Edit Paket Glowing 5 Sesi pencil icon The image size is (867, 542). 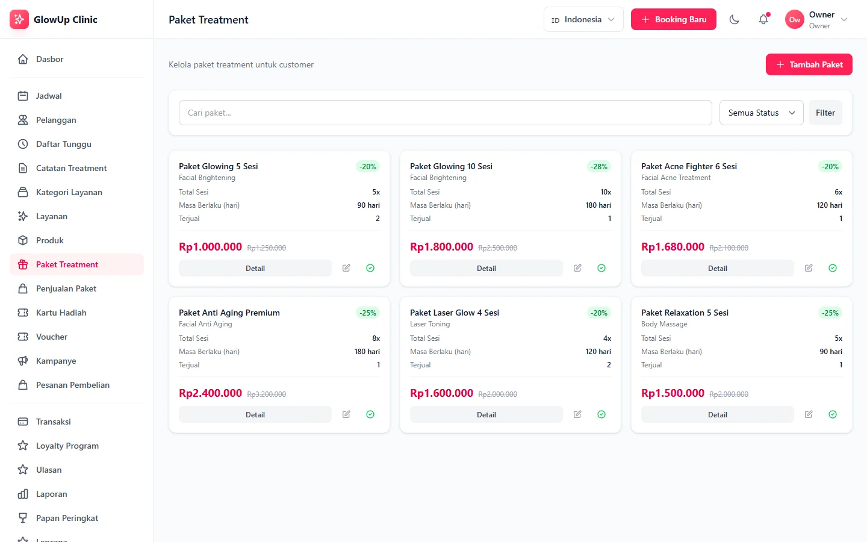click(x=346, y=268)
